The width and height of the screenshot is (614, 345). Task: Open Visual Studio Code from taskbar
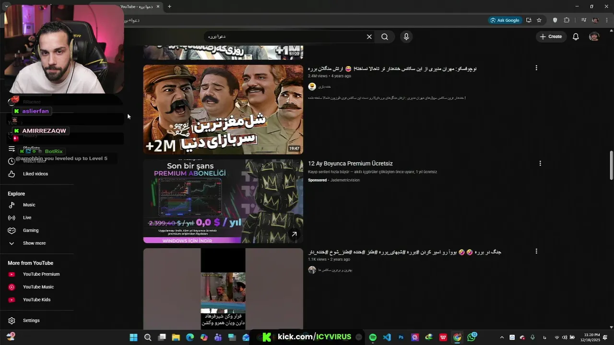[387, 337]
